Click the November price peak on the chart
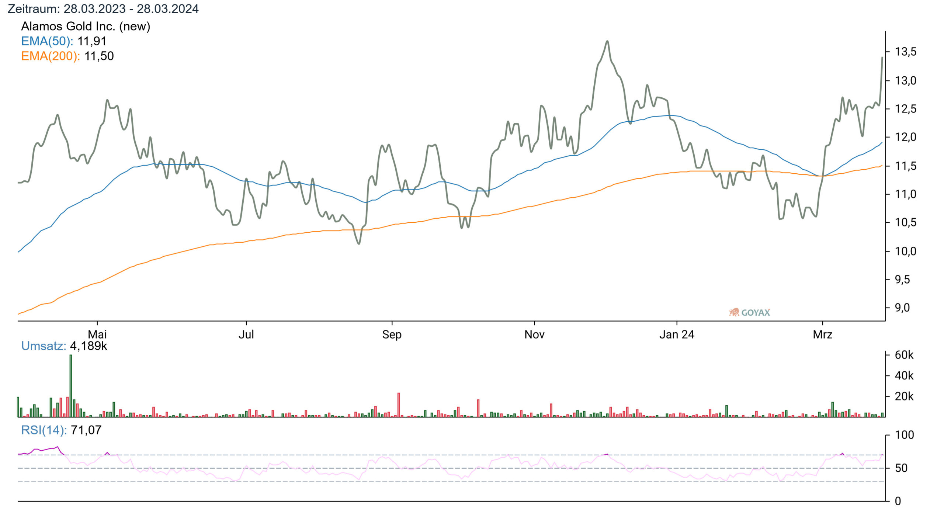This screenshot has width=944, height=527. pyautogui.click(x=607, y=41)
